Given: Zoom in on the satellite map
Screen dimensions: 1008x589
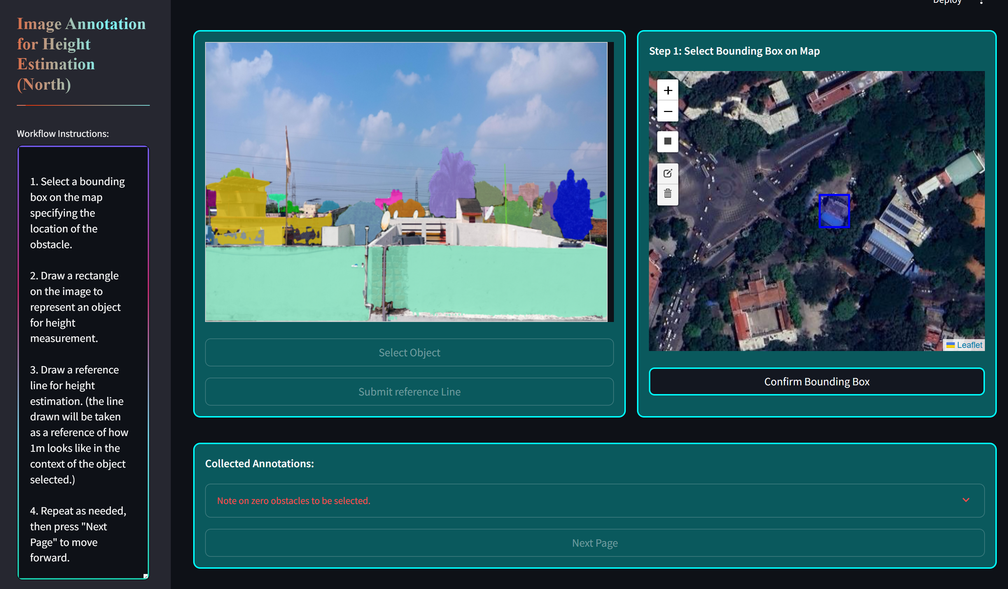Looking at the screenshot, I should pos(667,90).
